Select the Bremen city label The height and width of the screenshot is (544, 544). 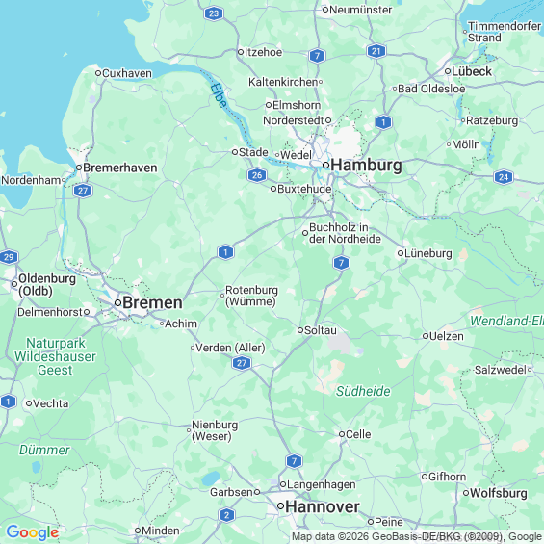pyautogui.click(x=152, y=302)
